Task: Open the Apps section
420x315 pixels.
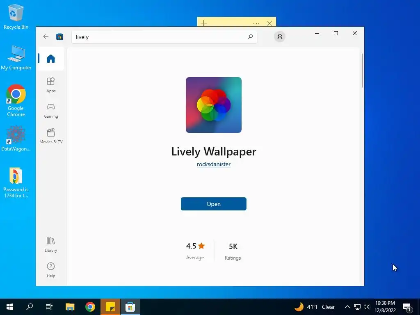Action: tap(50, 85)
